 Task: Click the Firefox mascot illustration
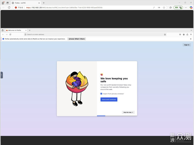[x=77, y=89]
